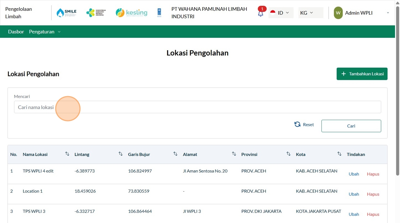Click Ubah for TPS WPLI 4 edit

coord(354,174)
